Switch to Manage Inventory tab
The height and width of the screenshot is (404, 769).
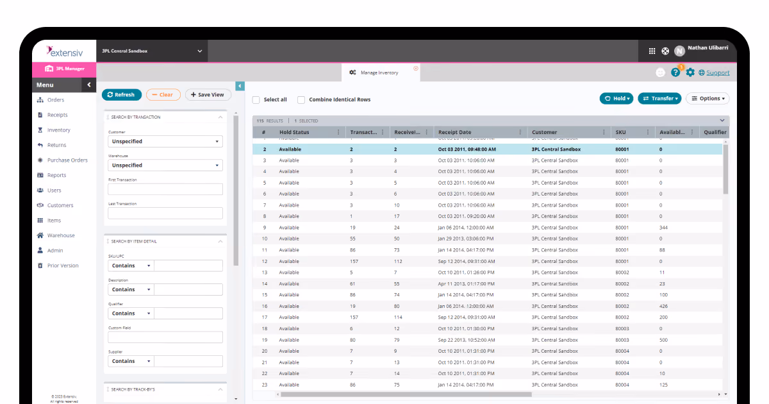381,72
